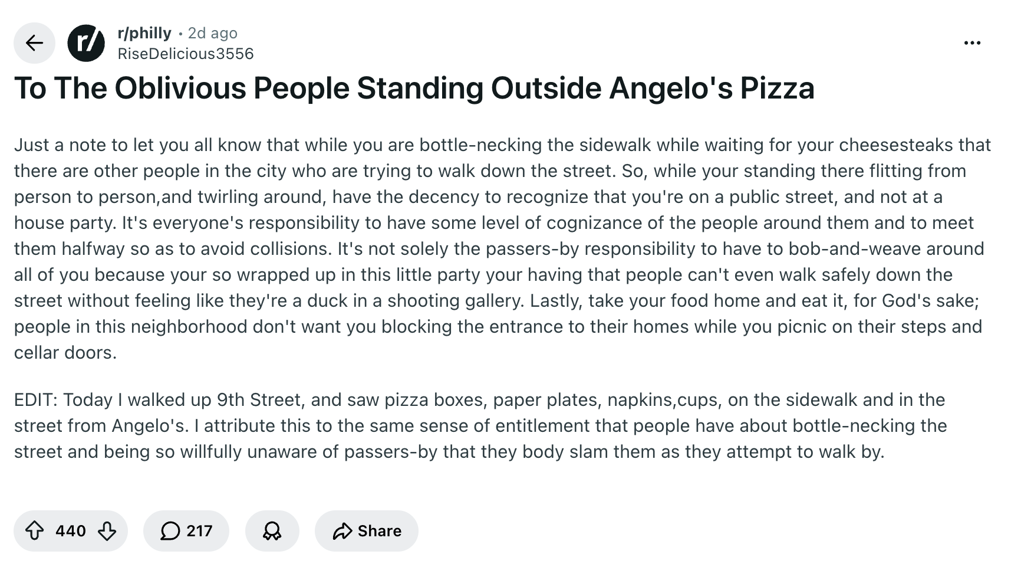Click the 2d ago timestamp
The image size is (1021, 564).
click(212, 33)
